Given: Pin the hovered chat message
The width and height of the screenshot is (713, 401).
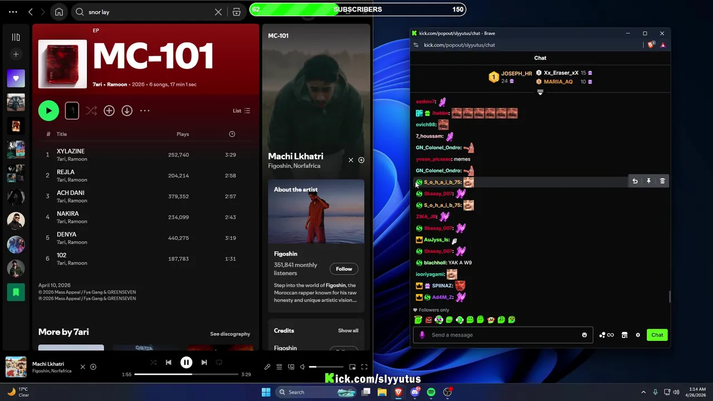Looking at the screenshot, I should pos(648,181).
